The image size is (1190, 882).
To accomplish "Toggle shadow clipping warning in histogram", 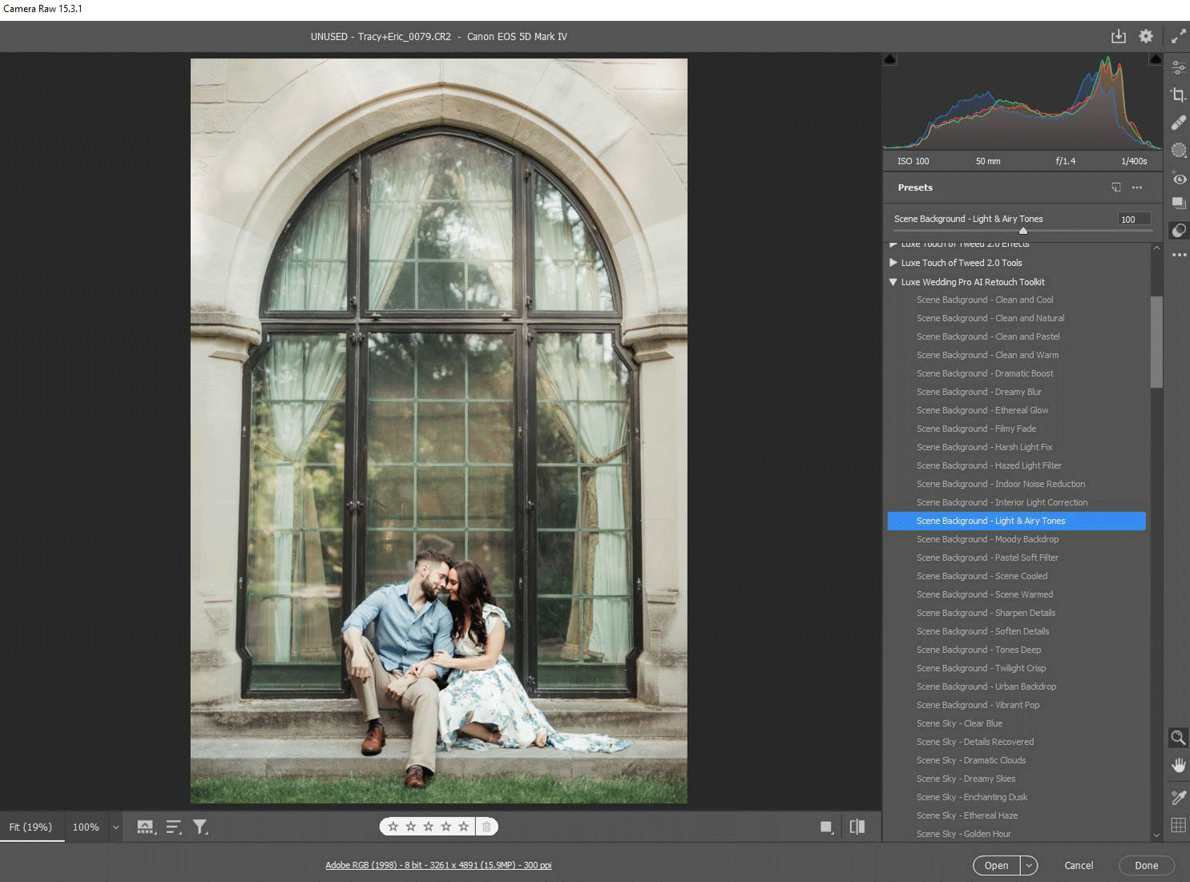I will tap(889, 59).
